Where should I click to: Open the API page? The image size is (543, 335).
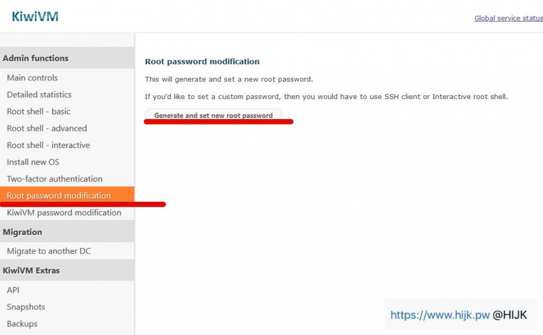coord(13,290)
